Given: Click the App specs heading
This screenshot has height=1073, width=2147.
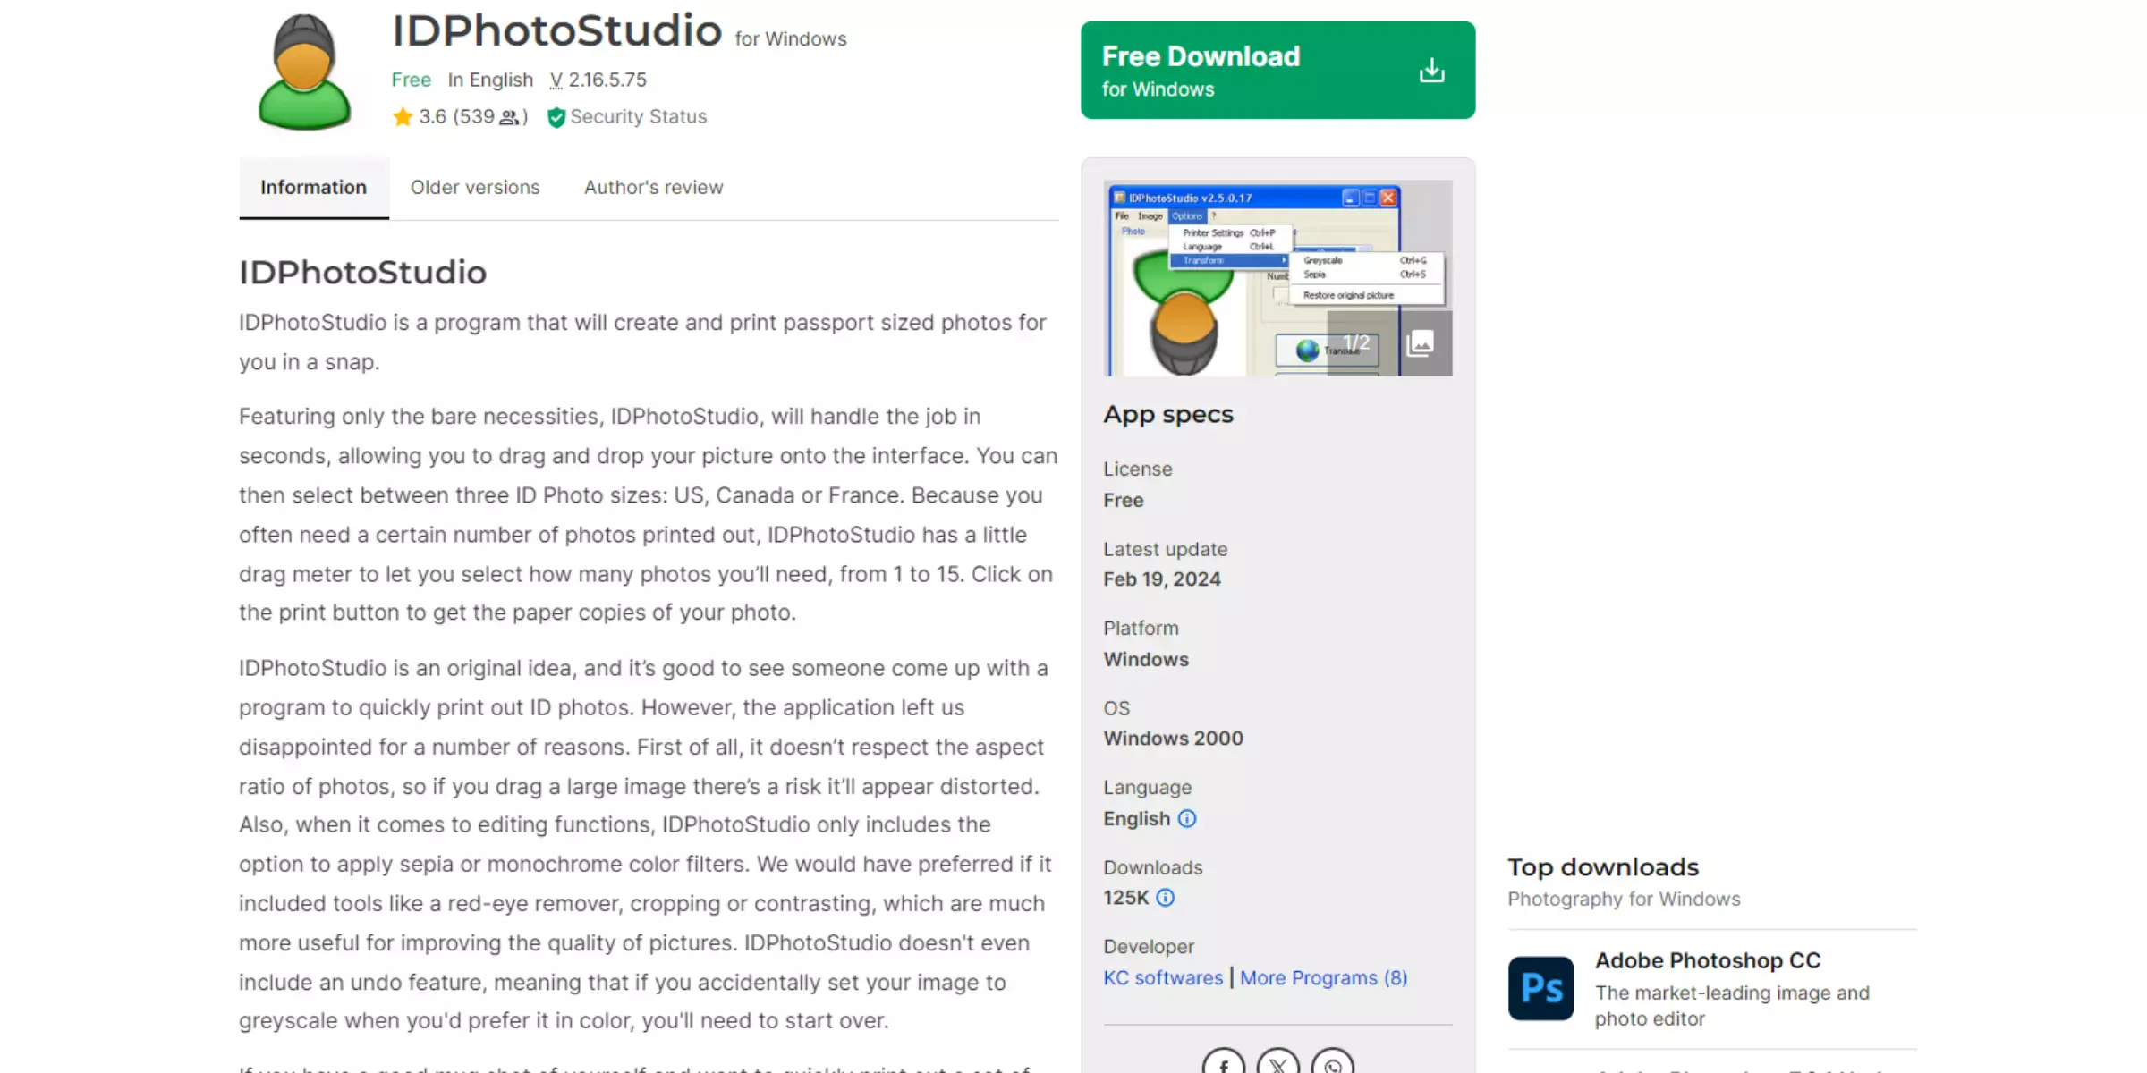Looking at the screenshot, I should click(x=1167, y=414).
